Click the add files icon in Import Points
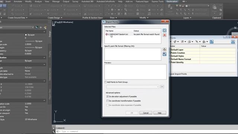This screenshot has height=134, width=238. pos(164,31)
